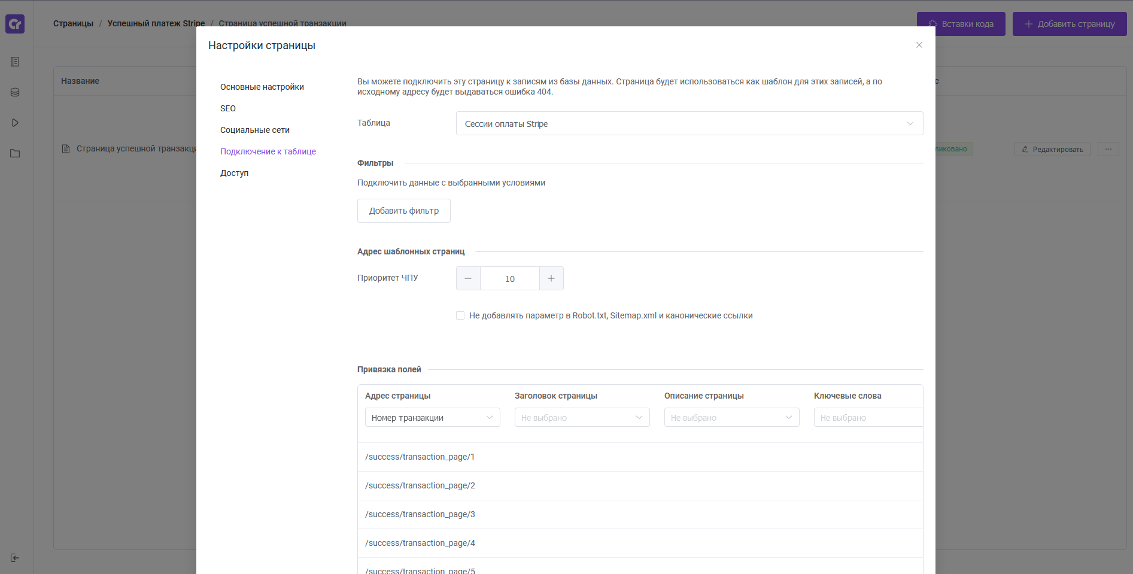
Task: Click the ЧПУ priority value field
Action: coord(510,278)
